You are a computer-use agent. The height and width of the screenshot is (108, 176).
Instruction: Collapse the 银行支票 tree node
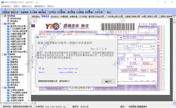coord(2,24)
